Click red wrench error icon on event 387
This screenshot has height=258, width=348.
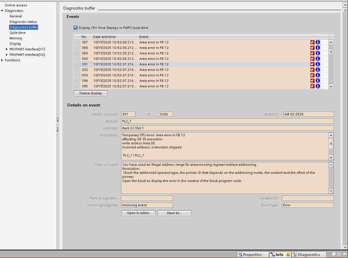tap(312, 42)
